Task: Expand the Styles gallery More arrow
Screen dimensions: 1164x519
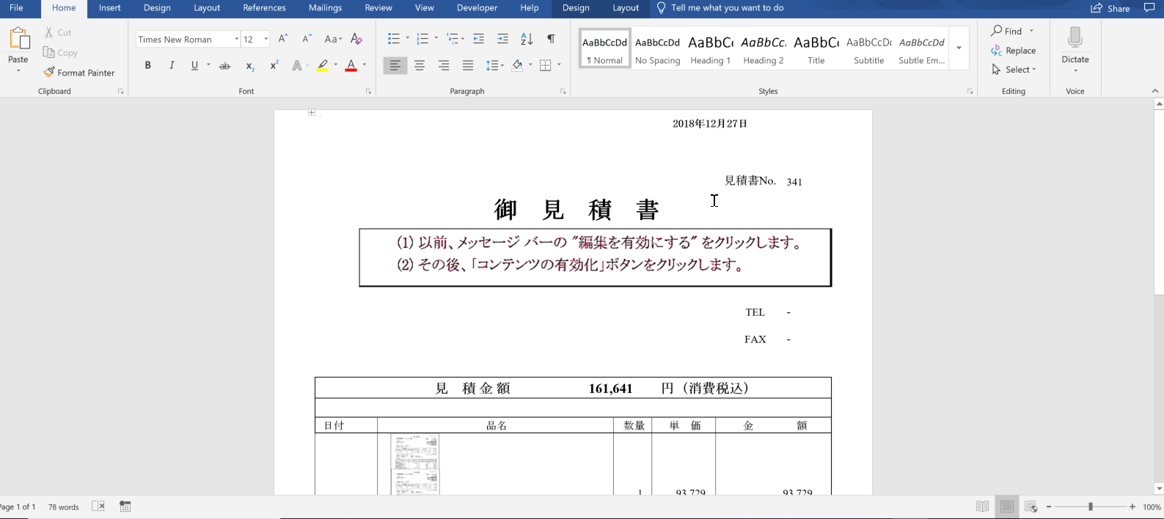Action: coord(959,48)
